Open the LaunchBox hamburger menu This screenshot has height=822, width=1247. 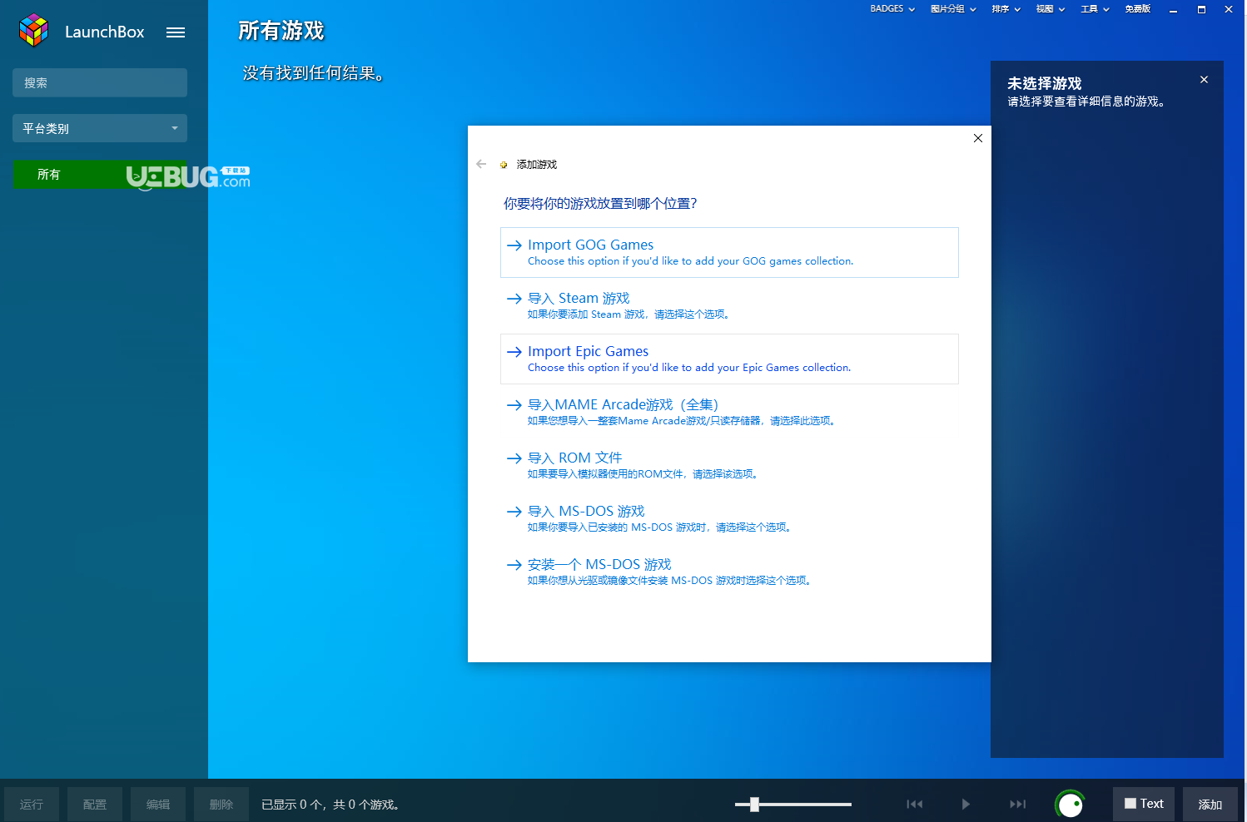pos(176,32)
